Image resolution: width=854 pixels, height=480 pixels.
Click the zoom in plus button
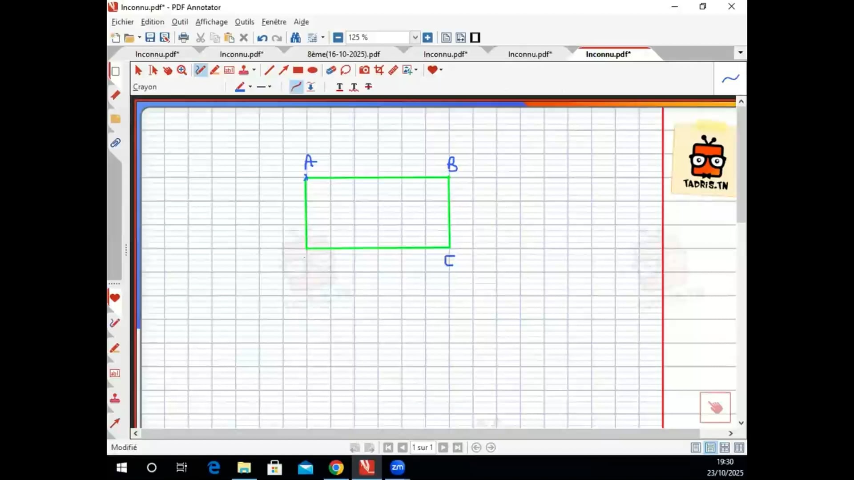(x=427, y=38)
